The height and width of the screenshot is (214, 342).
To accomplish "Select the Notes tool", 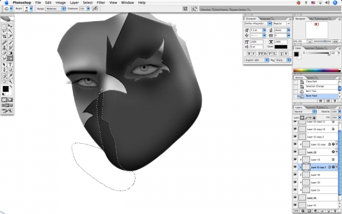I will (4, 76).
